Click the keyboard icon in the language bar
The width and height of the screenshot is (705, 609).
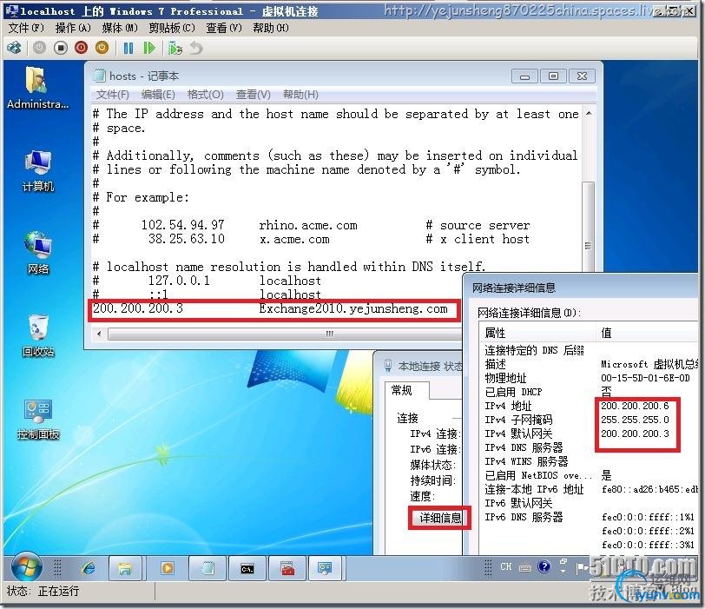[524, 567]
